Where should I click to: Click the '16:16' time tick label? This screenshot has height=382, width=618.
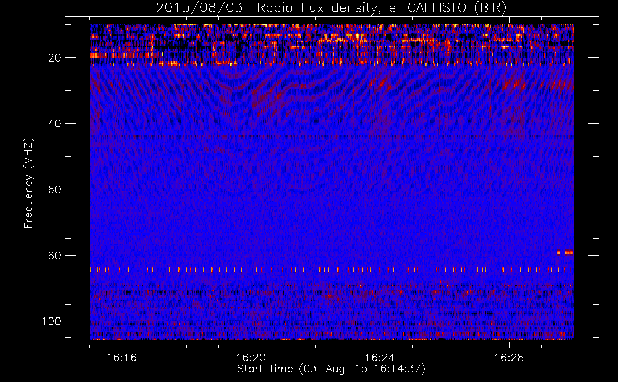[122, 358]
